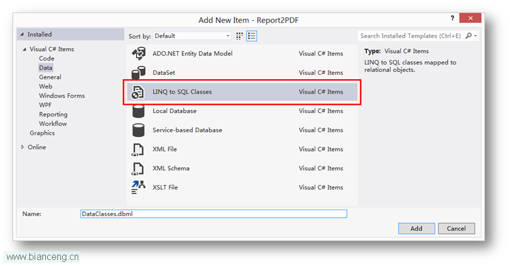Open the Sort by Default dropdown
510x266 pixels.
(x=192, y=36)
